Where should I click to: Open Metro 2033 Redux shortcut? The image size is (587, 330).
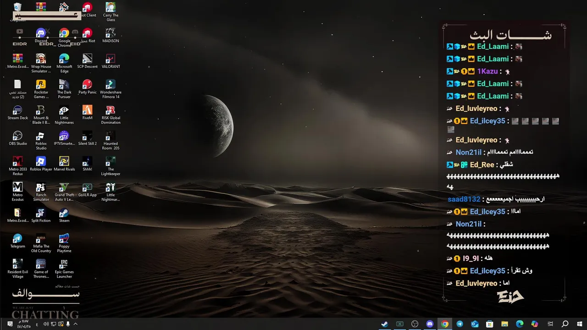click(17, 166)
